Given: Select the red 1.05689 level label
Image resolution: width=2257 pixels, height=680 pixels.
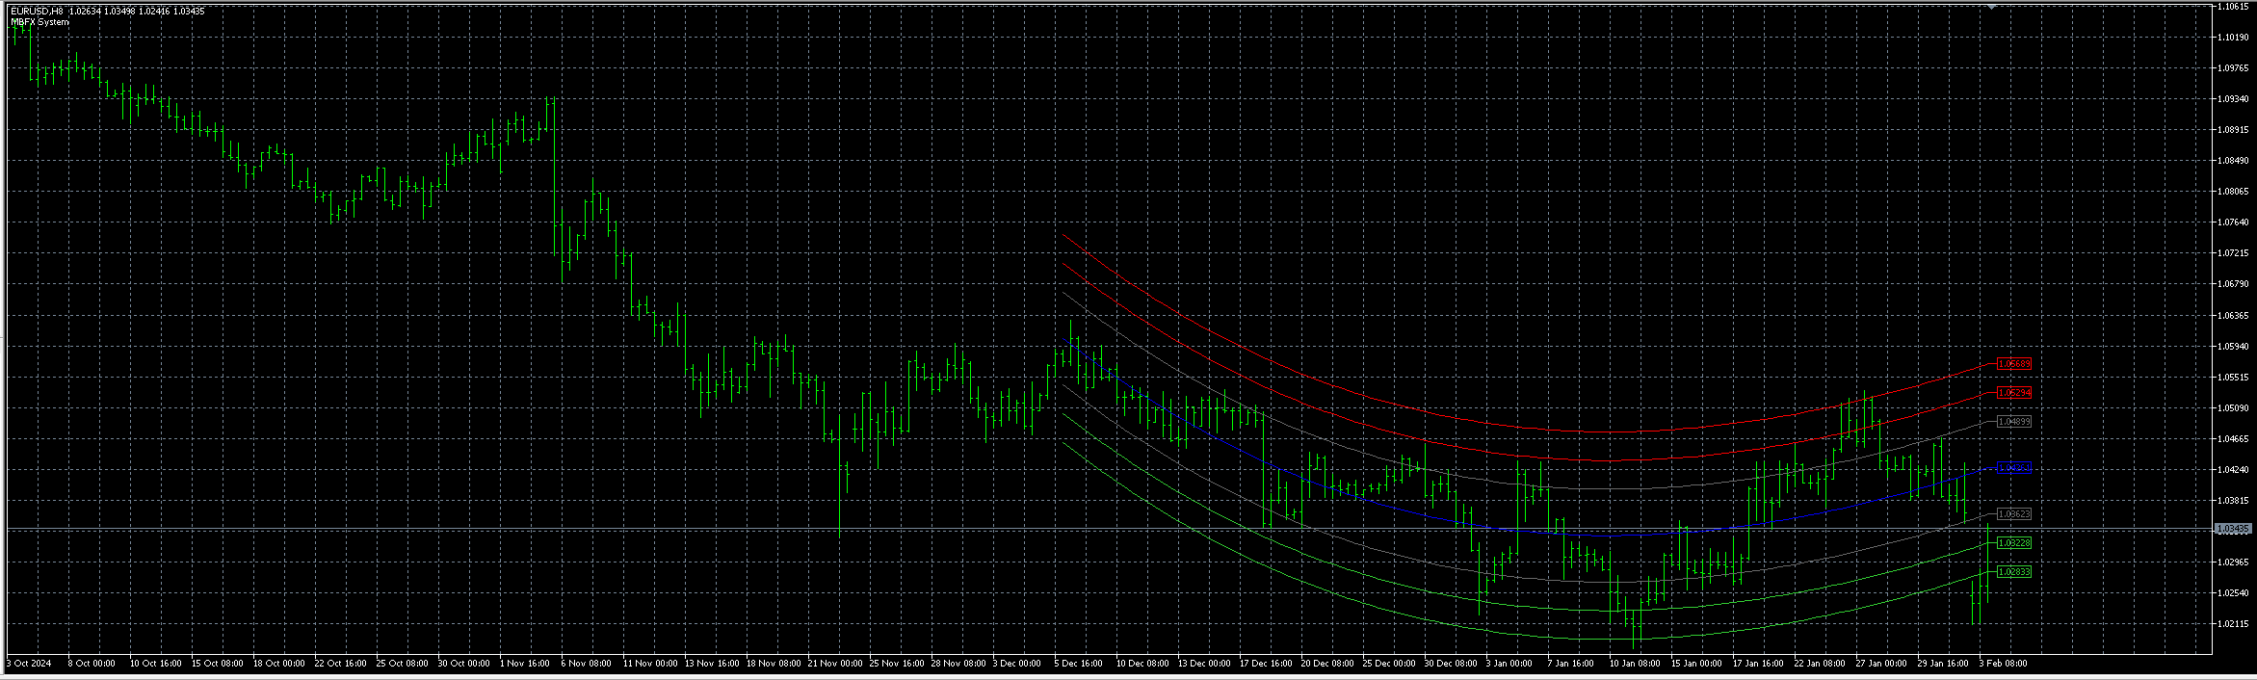Looking at the screenshot, I should click(x=2014, y=364).
